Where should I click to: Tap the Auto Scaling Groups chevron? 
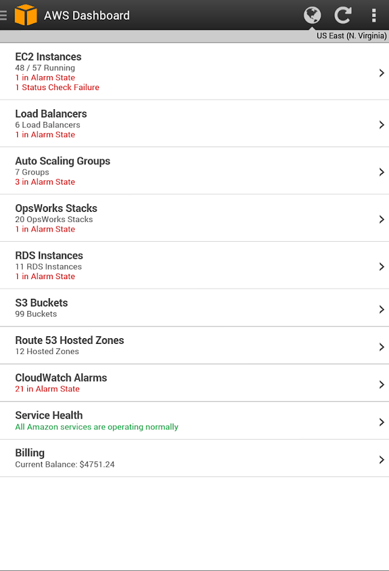point(381,172)
